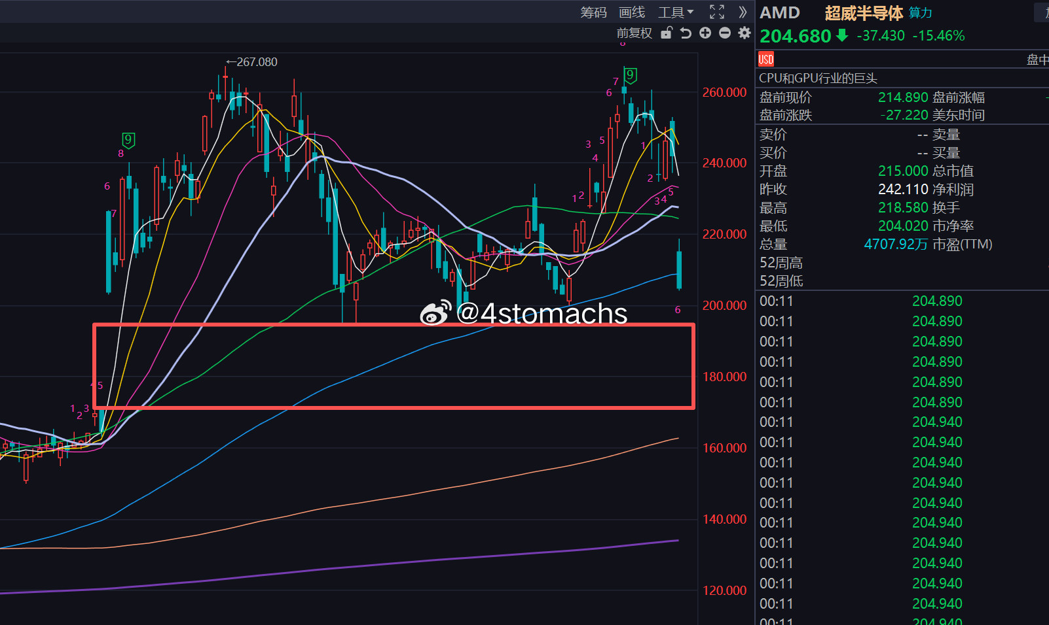Toggle fullscreen chart icon
This screenshot has width=1049, height=625.
[717, 12]
